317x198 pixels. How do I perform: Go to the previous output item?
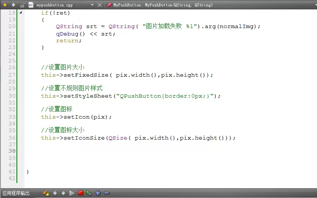55,193
